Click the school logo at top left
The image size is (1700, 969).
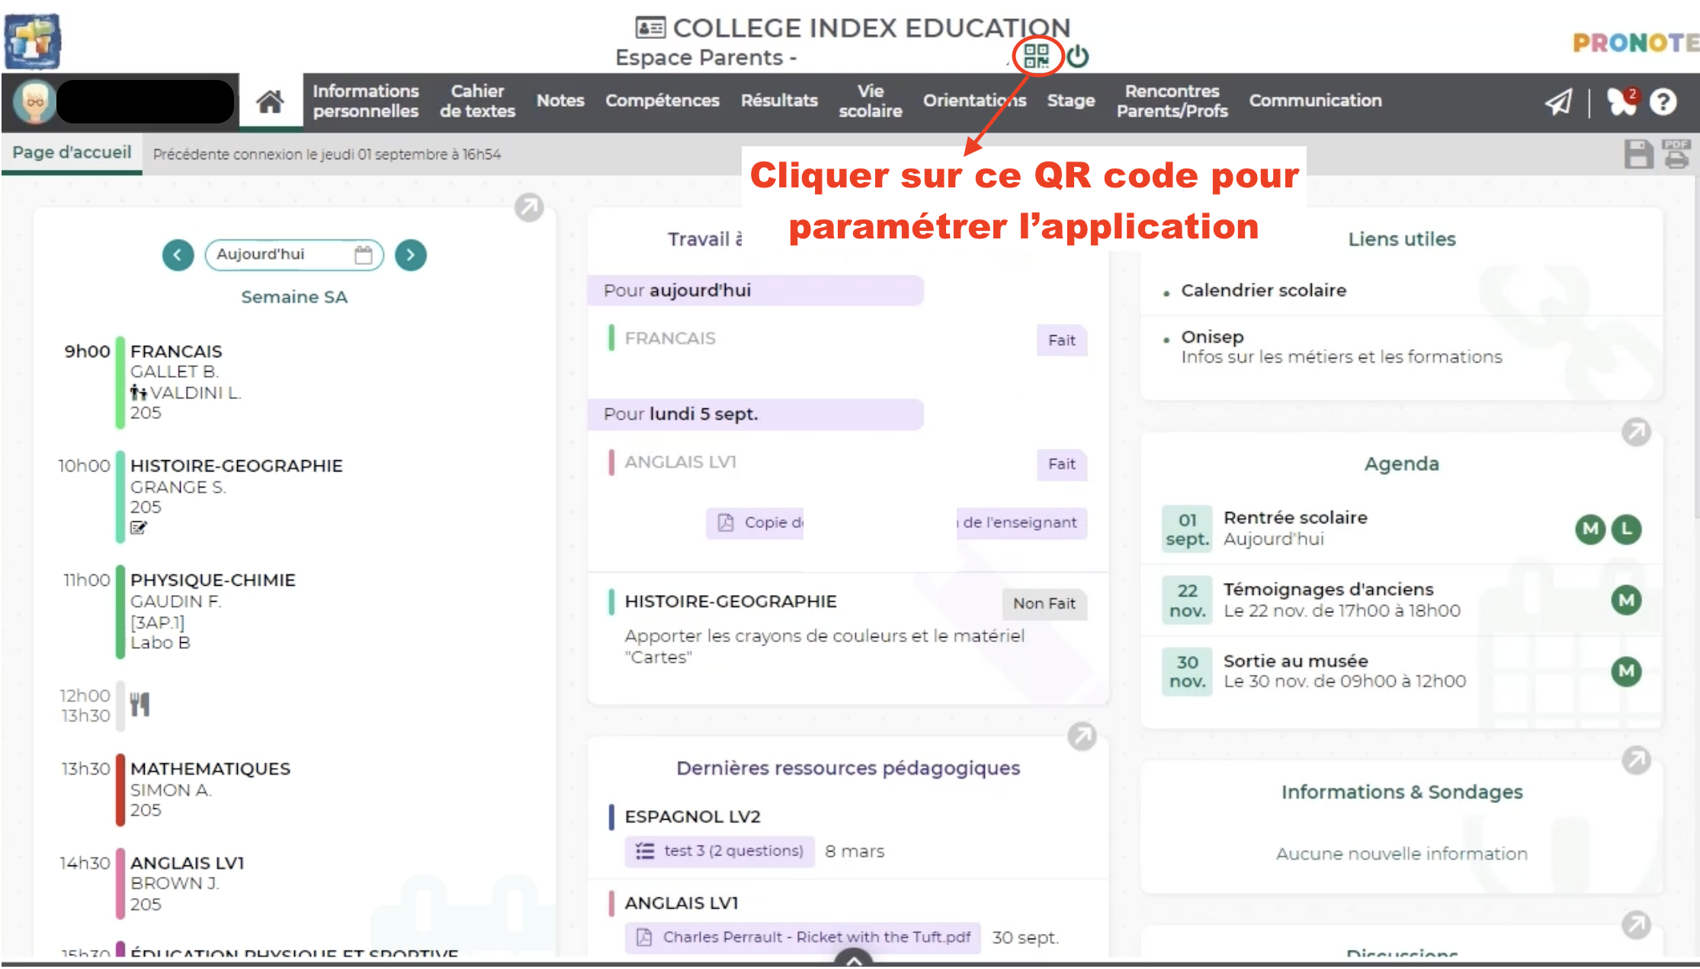pos(33,41)
